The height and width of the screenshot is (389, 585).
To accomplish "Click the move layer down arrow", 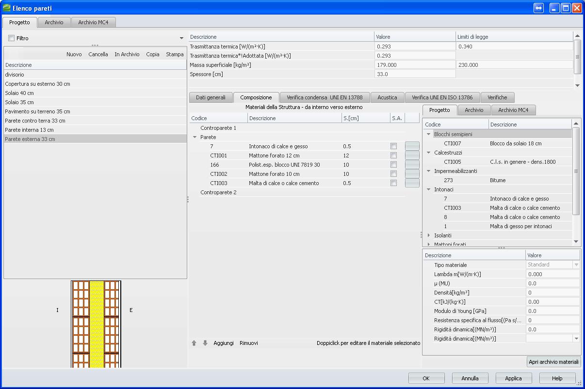I will [x=205, y=343].
